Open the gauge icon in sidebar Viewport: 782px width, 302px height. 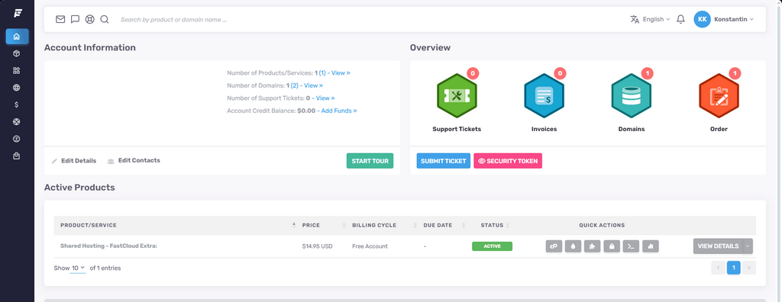click(x=17, y=139)
